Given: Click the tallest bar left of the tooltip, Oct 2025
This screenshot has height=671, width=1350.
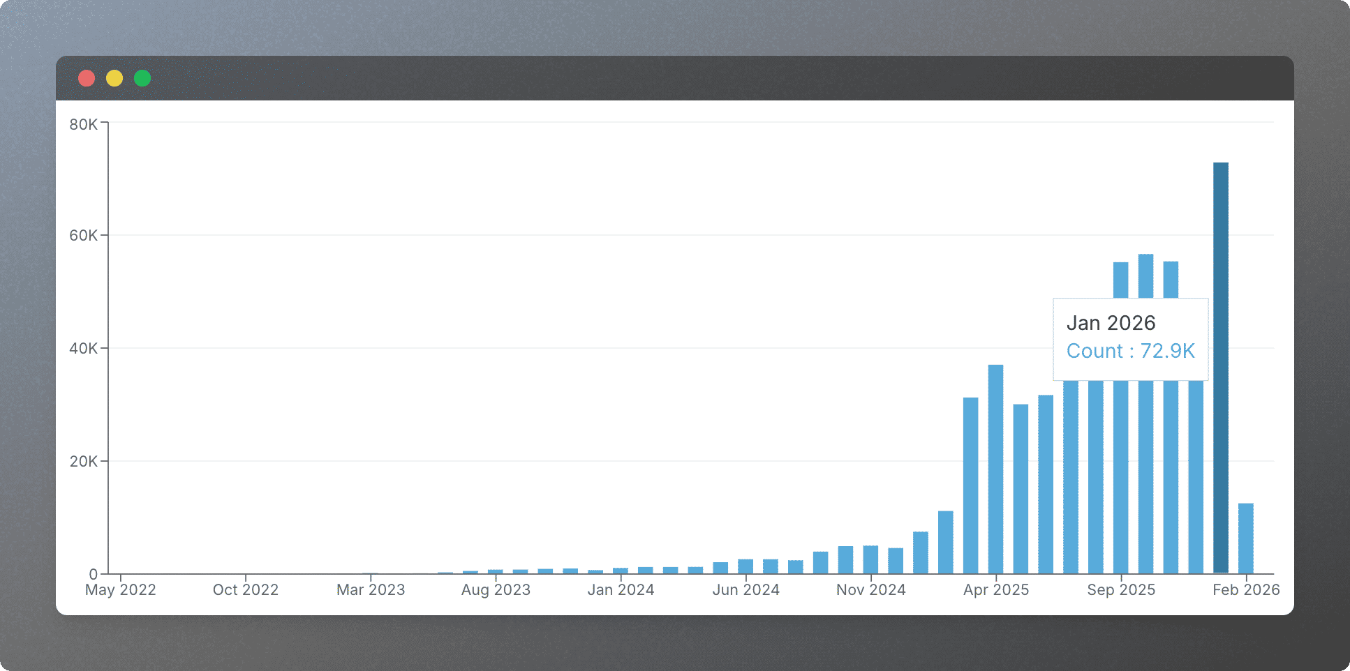Looking at the screenshot, I should (x=1145, y=276).
